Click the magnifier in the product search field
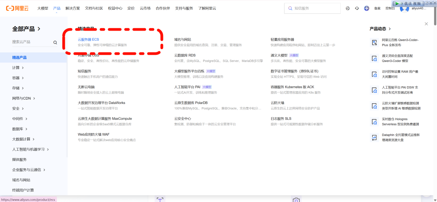The height and width of the screenshot is (202, 437). (x=55, y=42)
